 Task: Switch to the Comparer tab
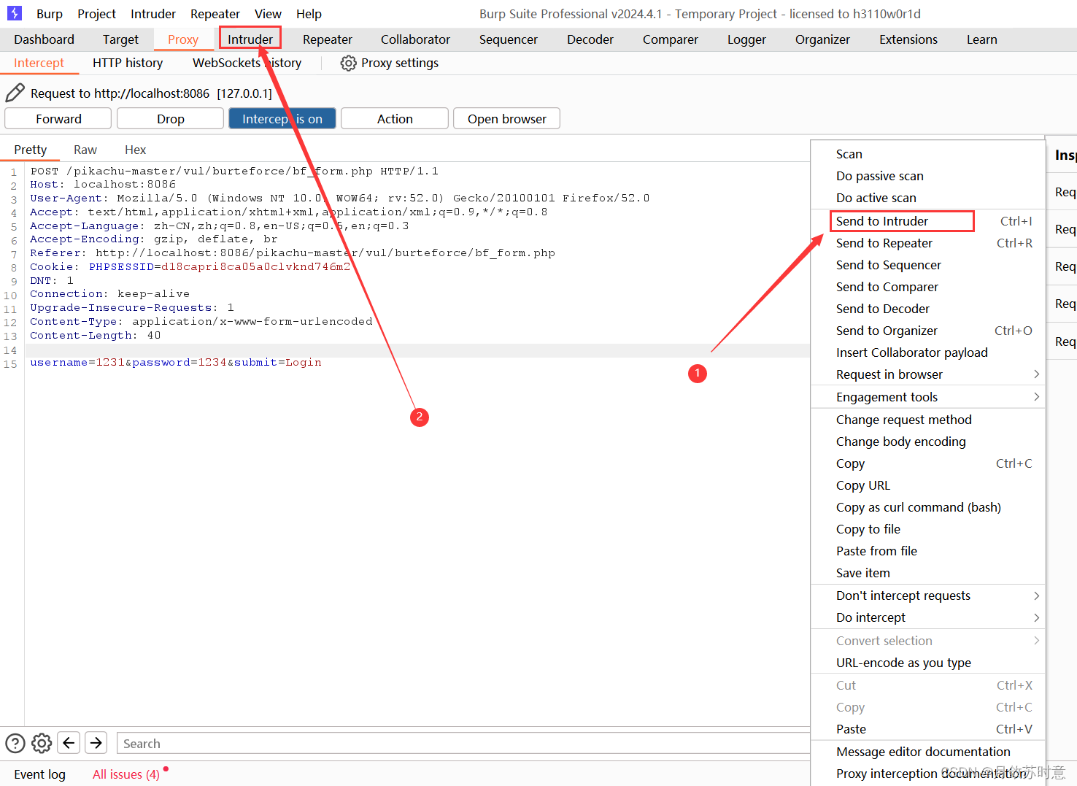[671, 39]
